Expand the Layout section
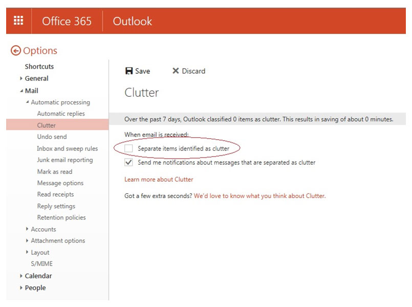The width and height of the screenshot is (412, 307). click(40, 252)
